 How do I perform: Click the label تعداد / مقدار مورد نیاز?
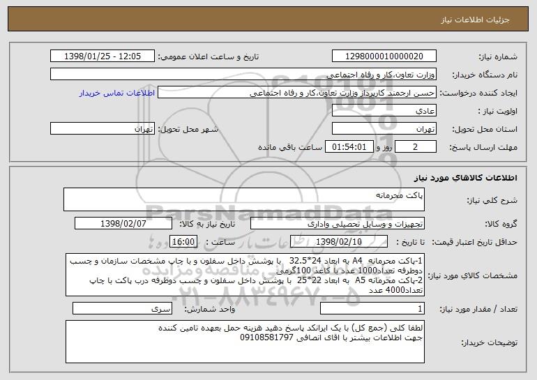point(478,309)
